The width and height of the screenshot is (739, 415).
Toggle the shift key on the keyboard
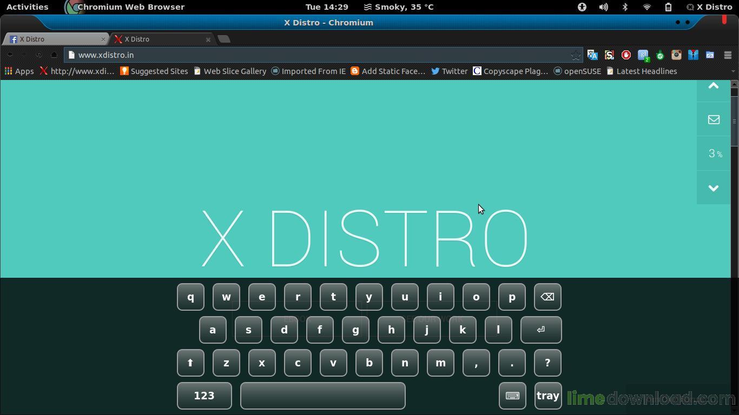(190, 363)
